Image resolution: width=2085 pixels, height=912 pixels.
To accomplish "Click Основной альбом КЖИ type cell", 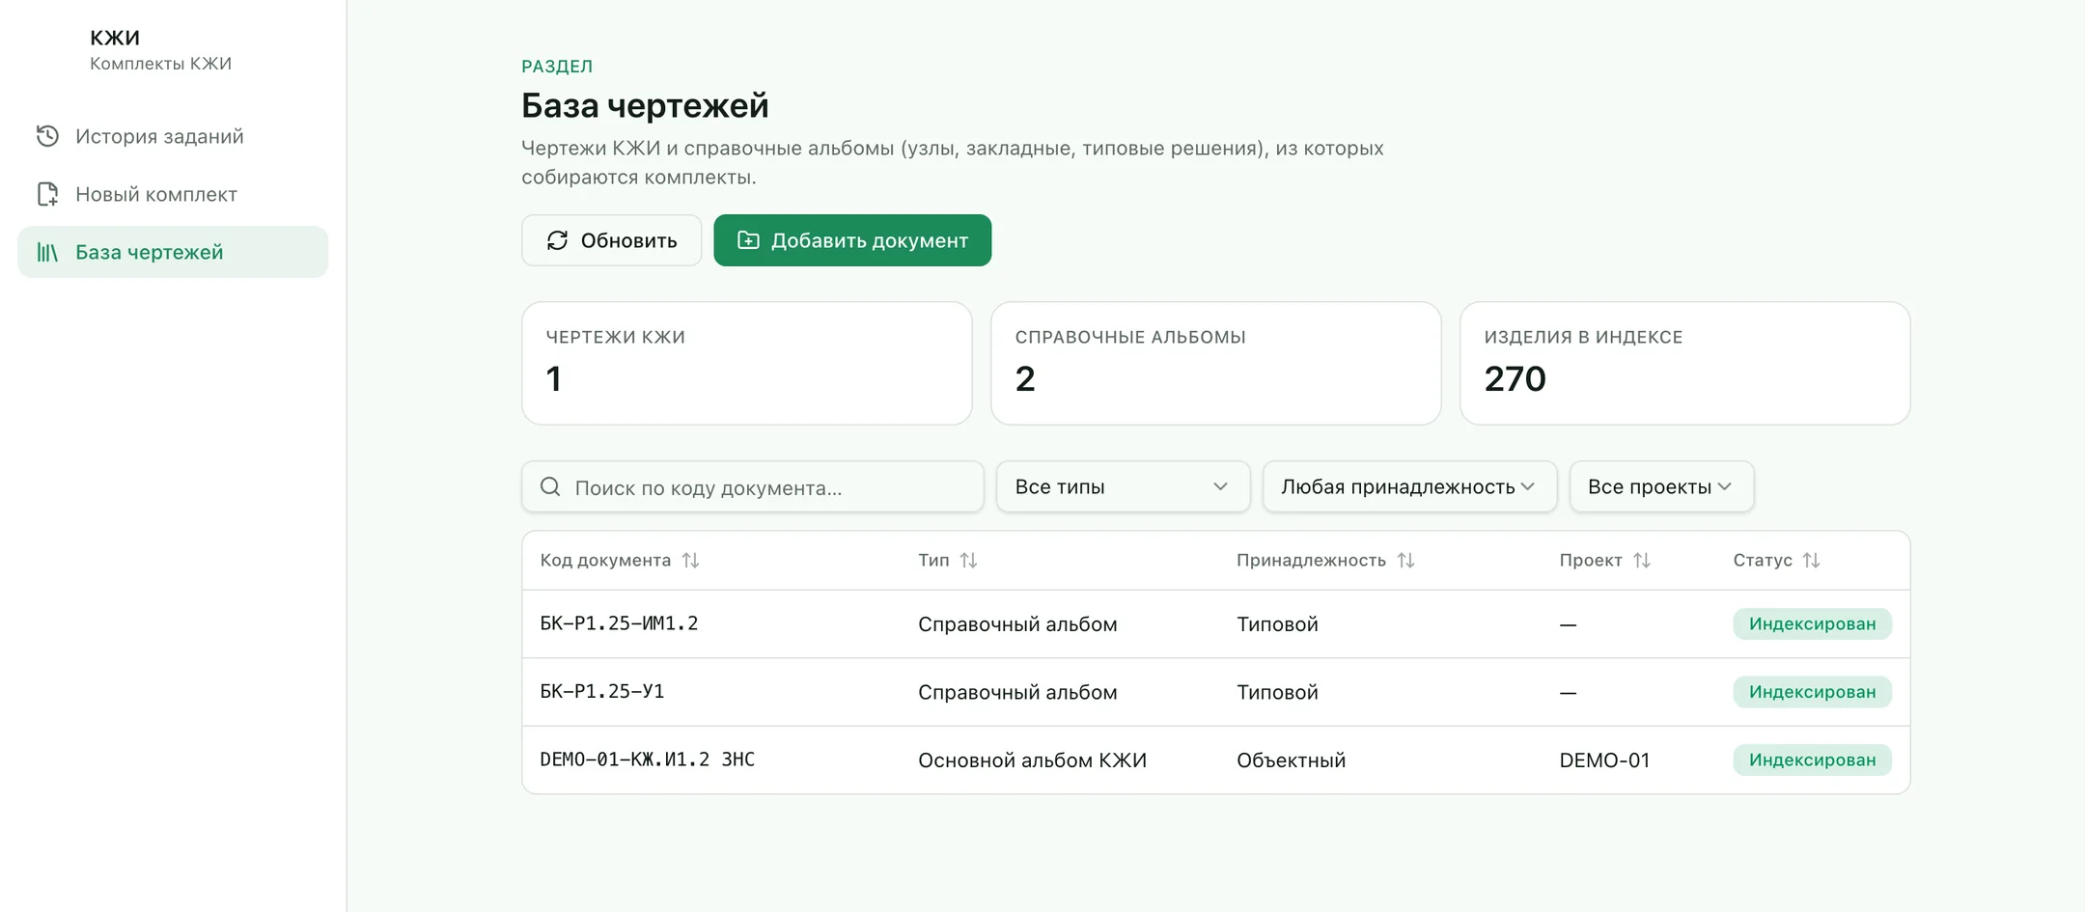I will tap(1032, 760).
